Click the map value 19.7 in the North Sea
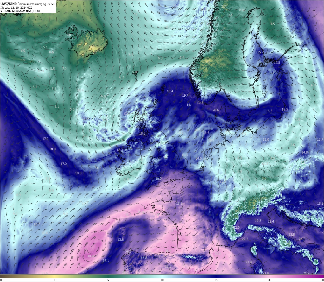The width and height of the screenshot is (324, 282). click(185, 95)
